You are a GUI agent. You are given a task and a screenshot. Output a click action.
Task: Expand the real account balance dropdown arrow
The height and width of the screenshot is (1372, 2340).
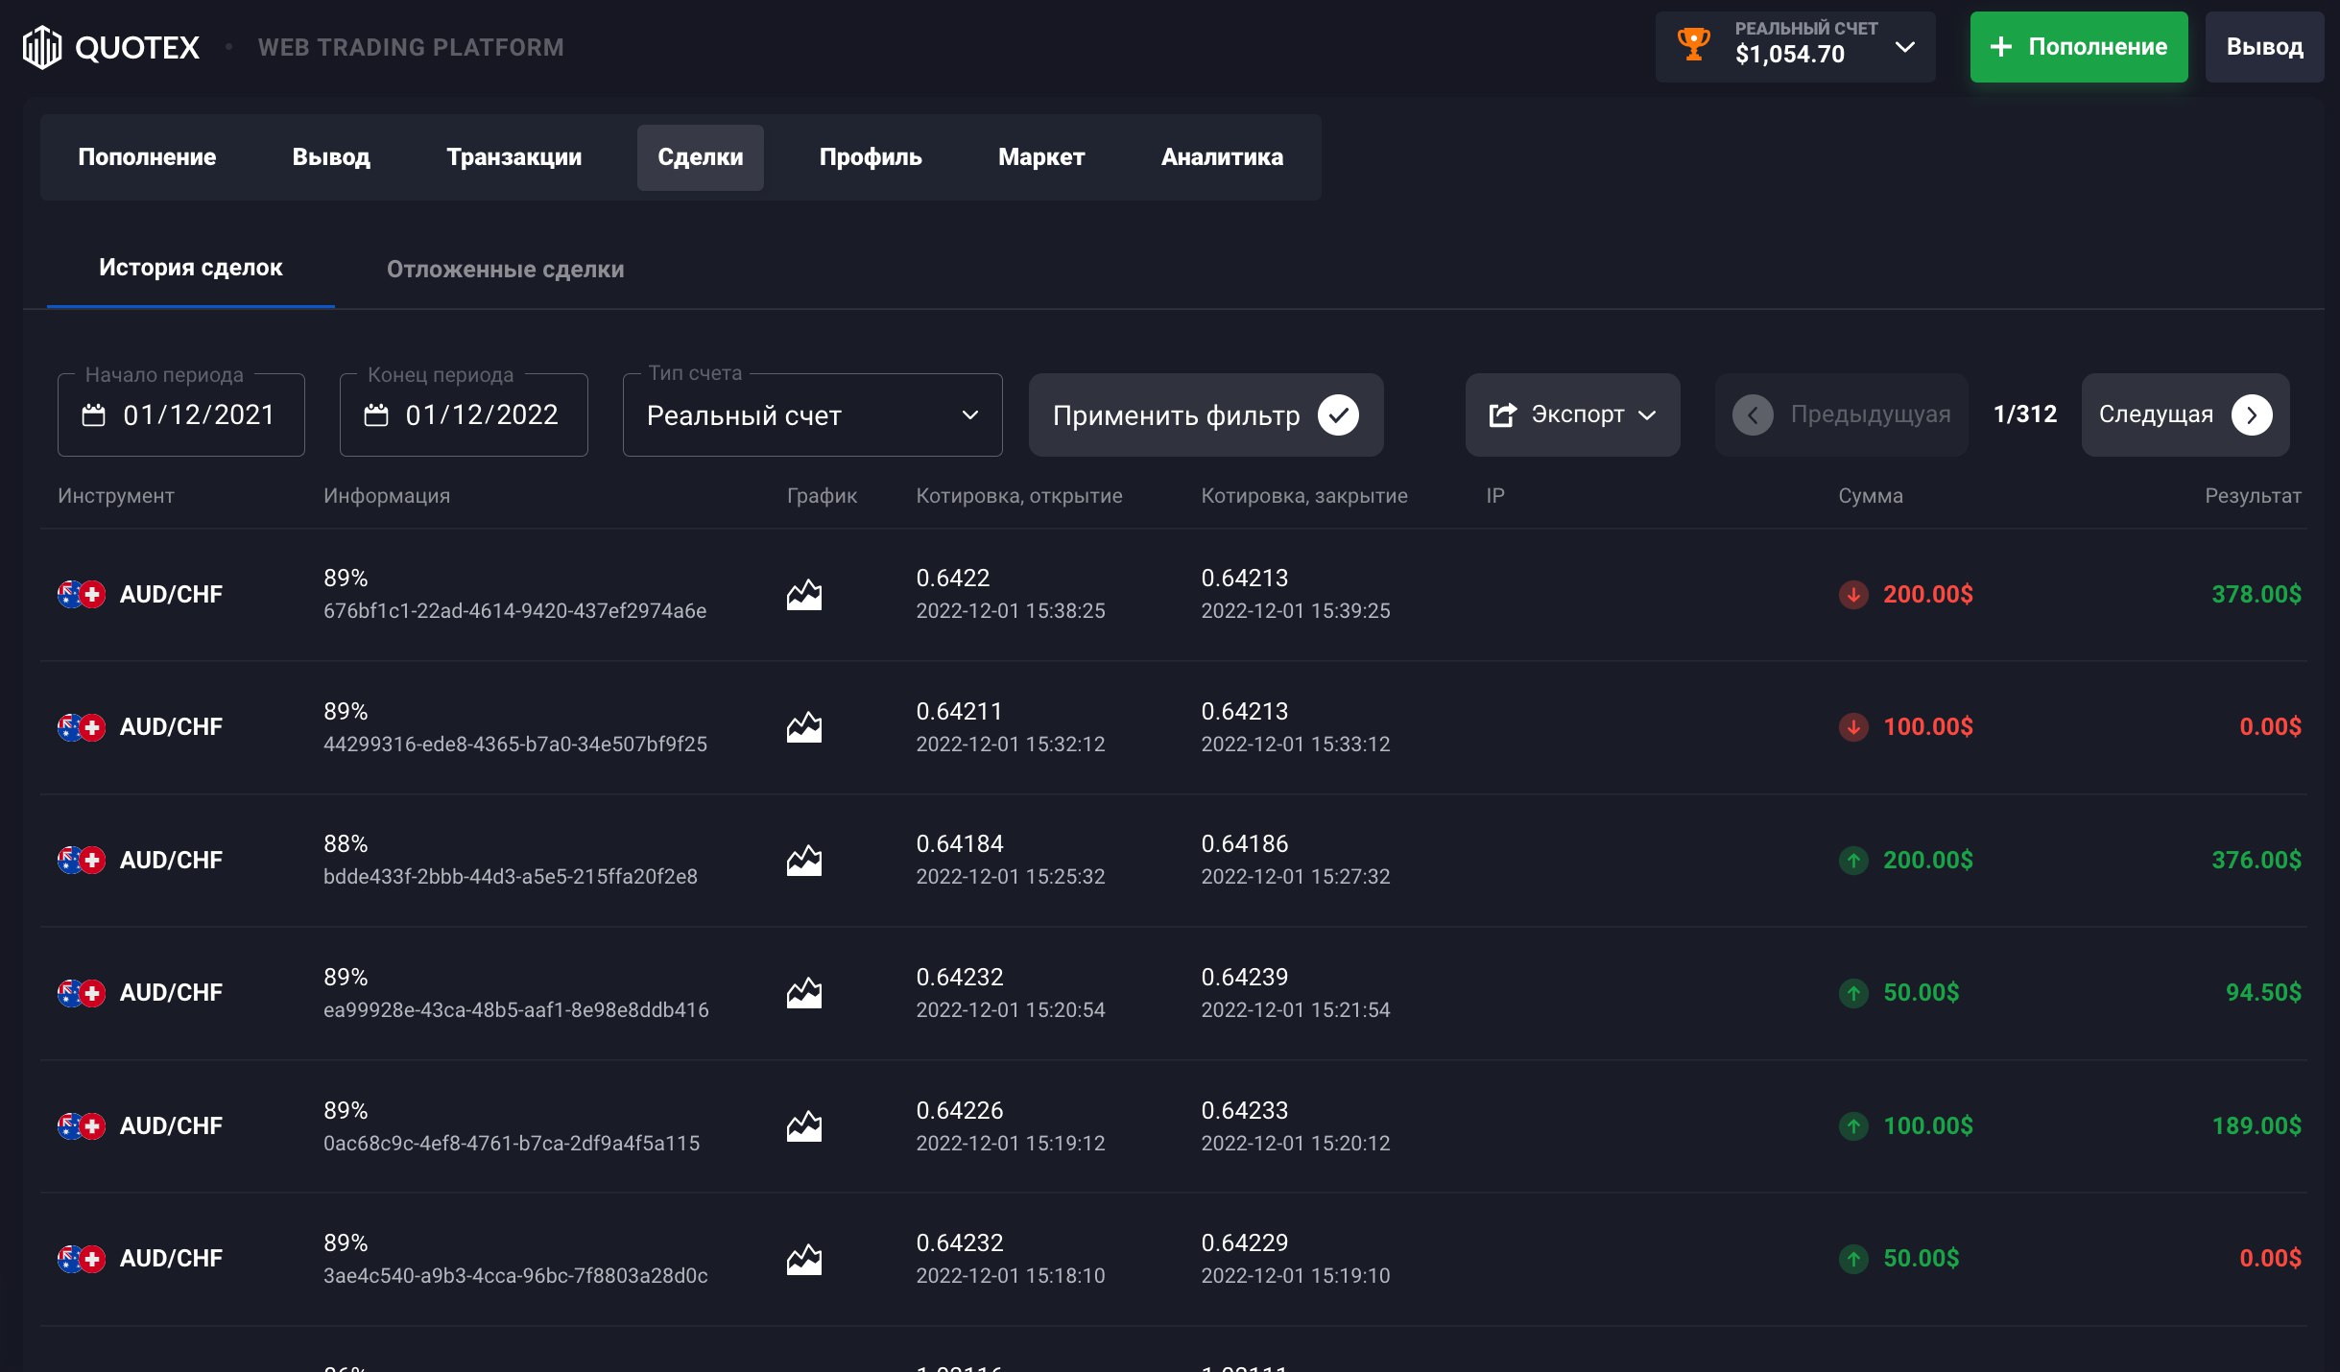pos(1905,47)
